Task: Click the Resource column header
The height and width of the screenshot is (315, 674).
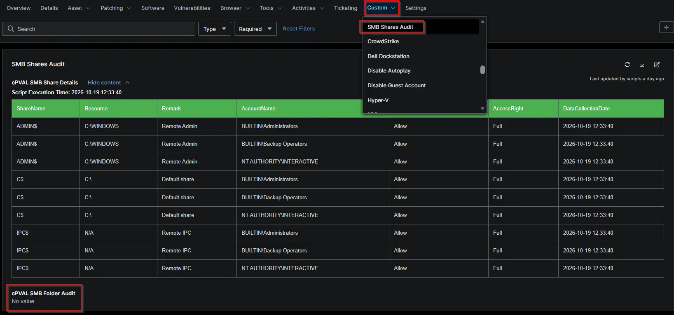Action: point(118,108)
